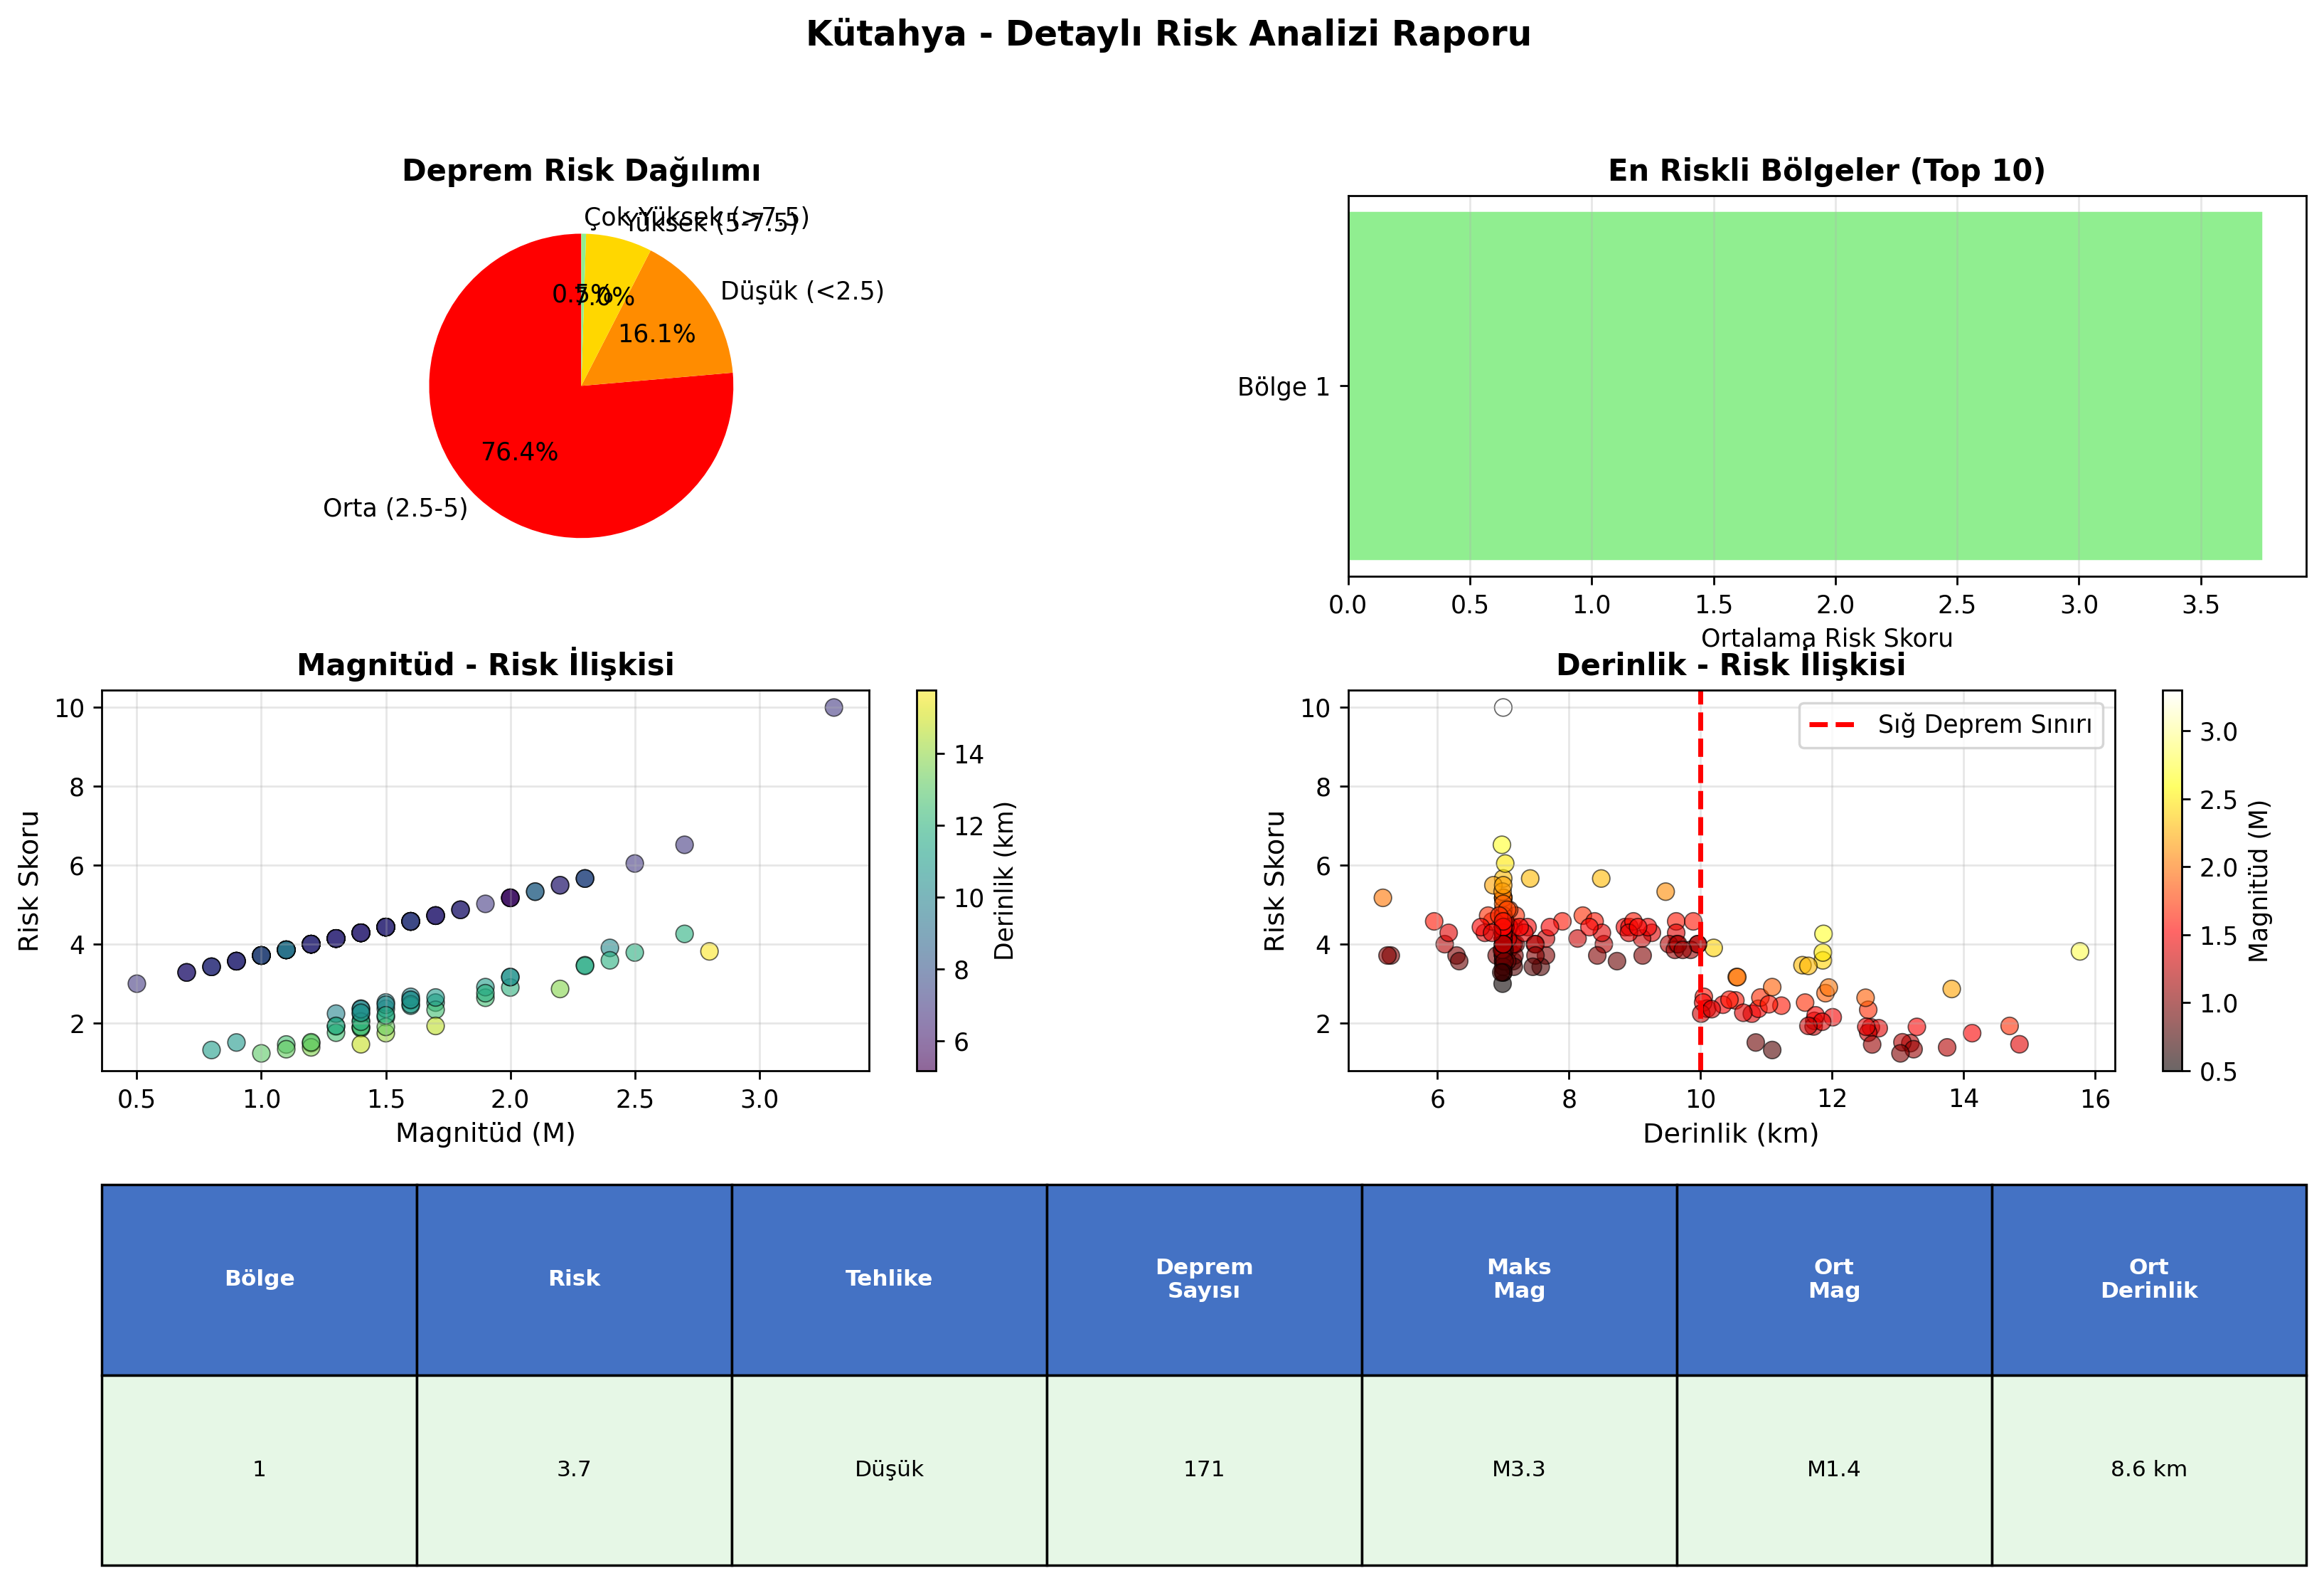Click the hot 'Magnitüd (M)' colorbar
The image size is (2324, 1583).
(x=2172, y=881)
